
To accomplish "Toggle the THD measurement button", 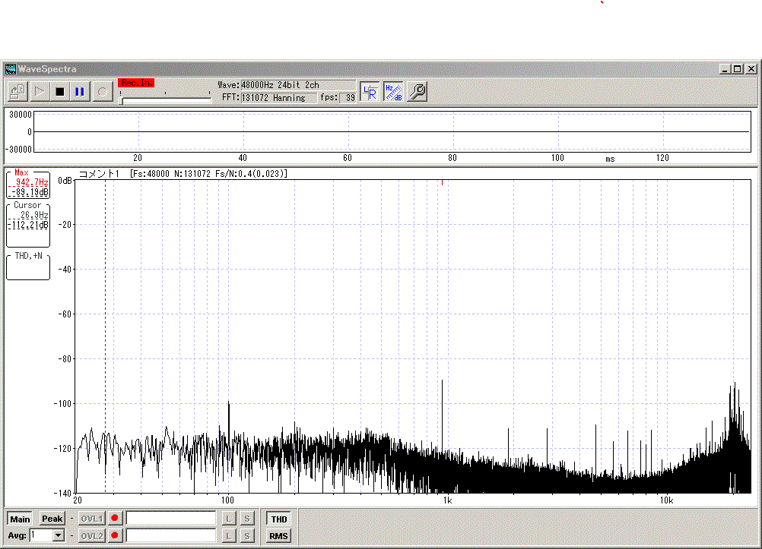I will 278,519.
